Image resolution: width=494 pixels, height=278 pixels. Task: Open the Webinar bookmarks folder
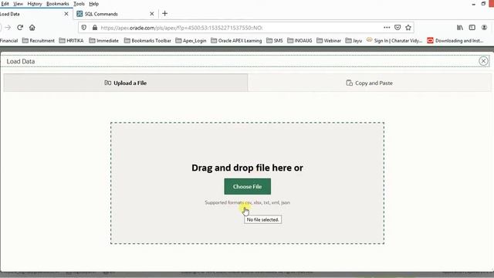click(329, 41)
